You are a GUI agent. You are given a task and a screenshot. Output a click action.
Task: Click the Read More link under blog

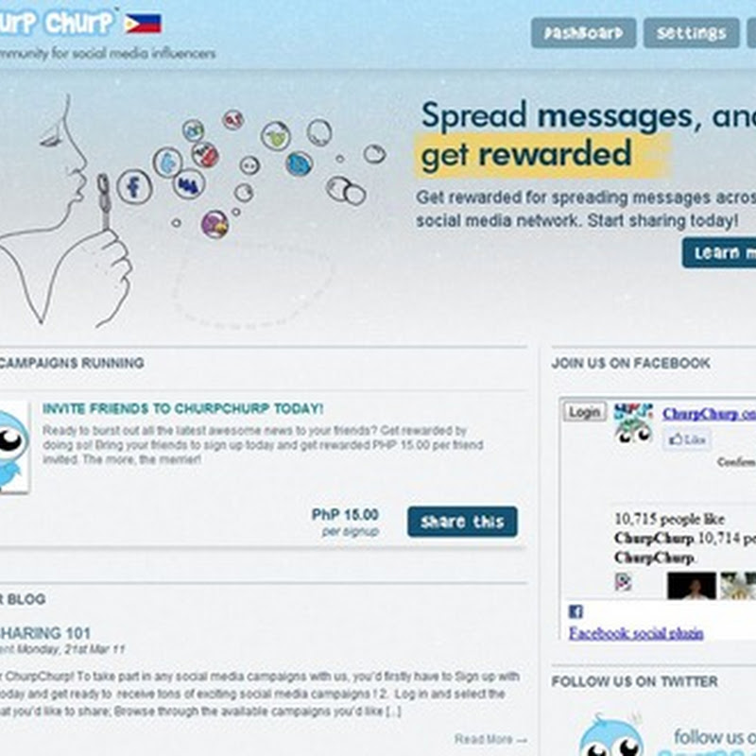point(490,739)
